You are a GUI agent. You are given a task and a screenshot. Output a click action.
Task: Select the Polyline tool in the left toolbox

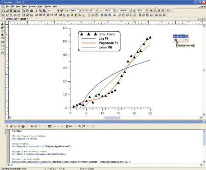pyautogui.click(x=2, y=31)
